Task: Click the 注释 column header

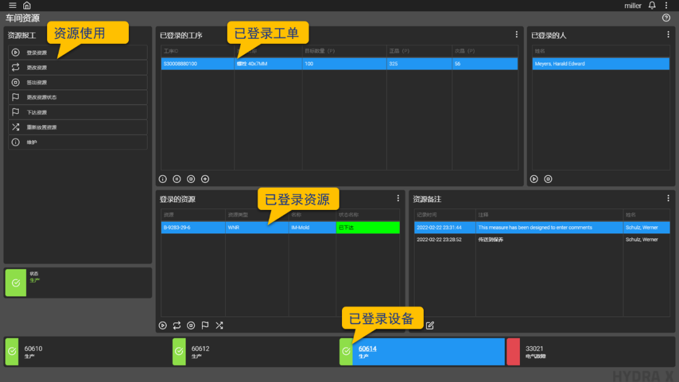Action: [549, 215]
